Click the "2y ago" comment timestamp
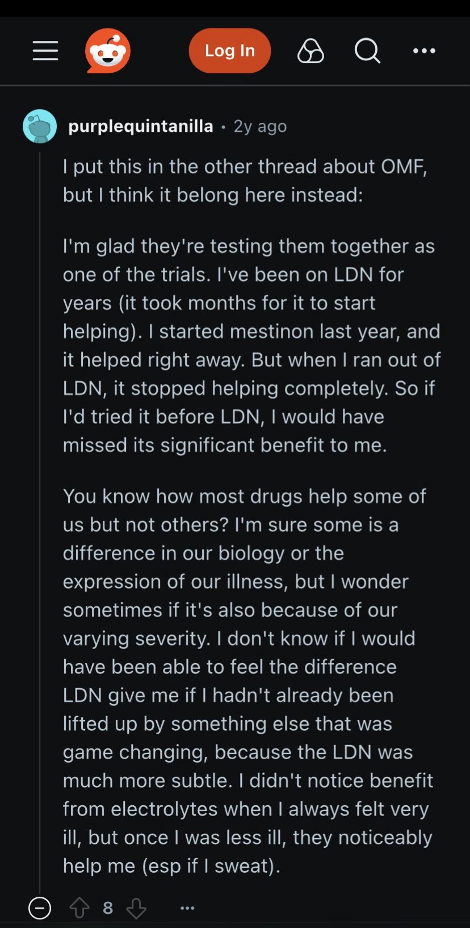The image size is (470, 928). pos(260,126)
